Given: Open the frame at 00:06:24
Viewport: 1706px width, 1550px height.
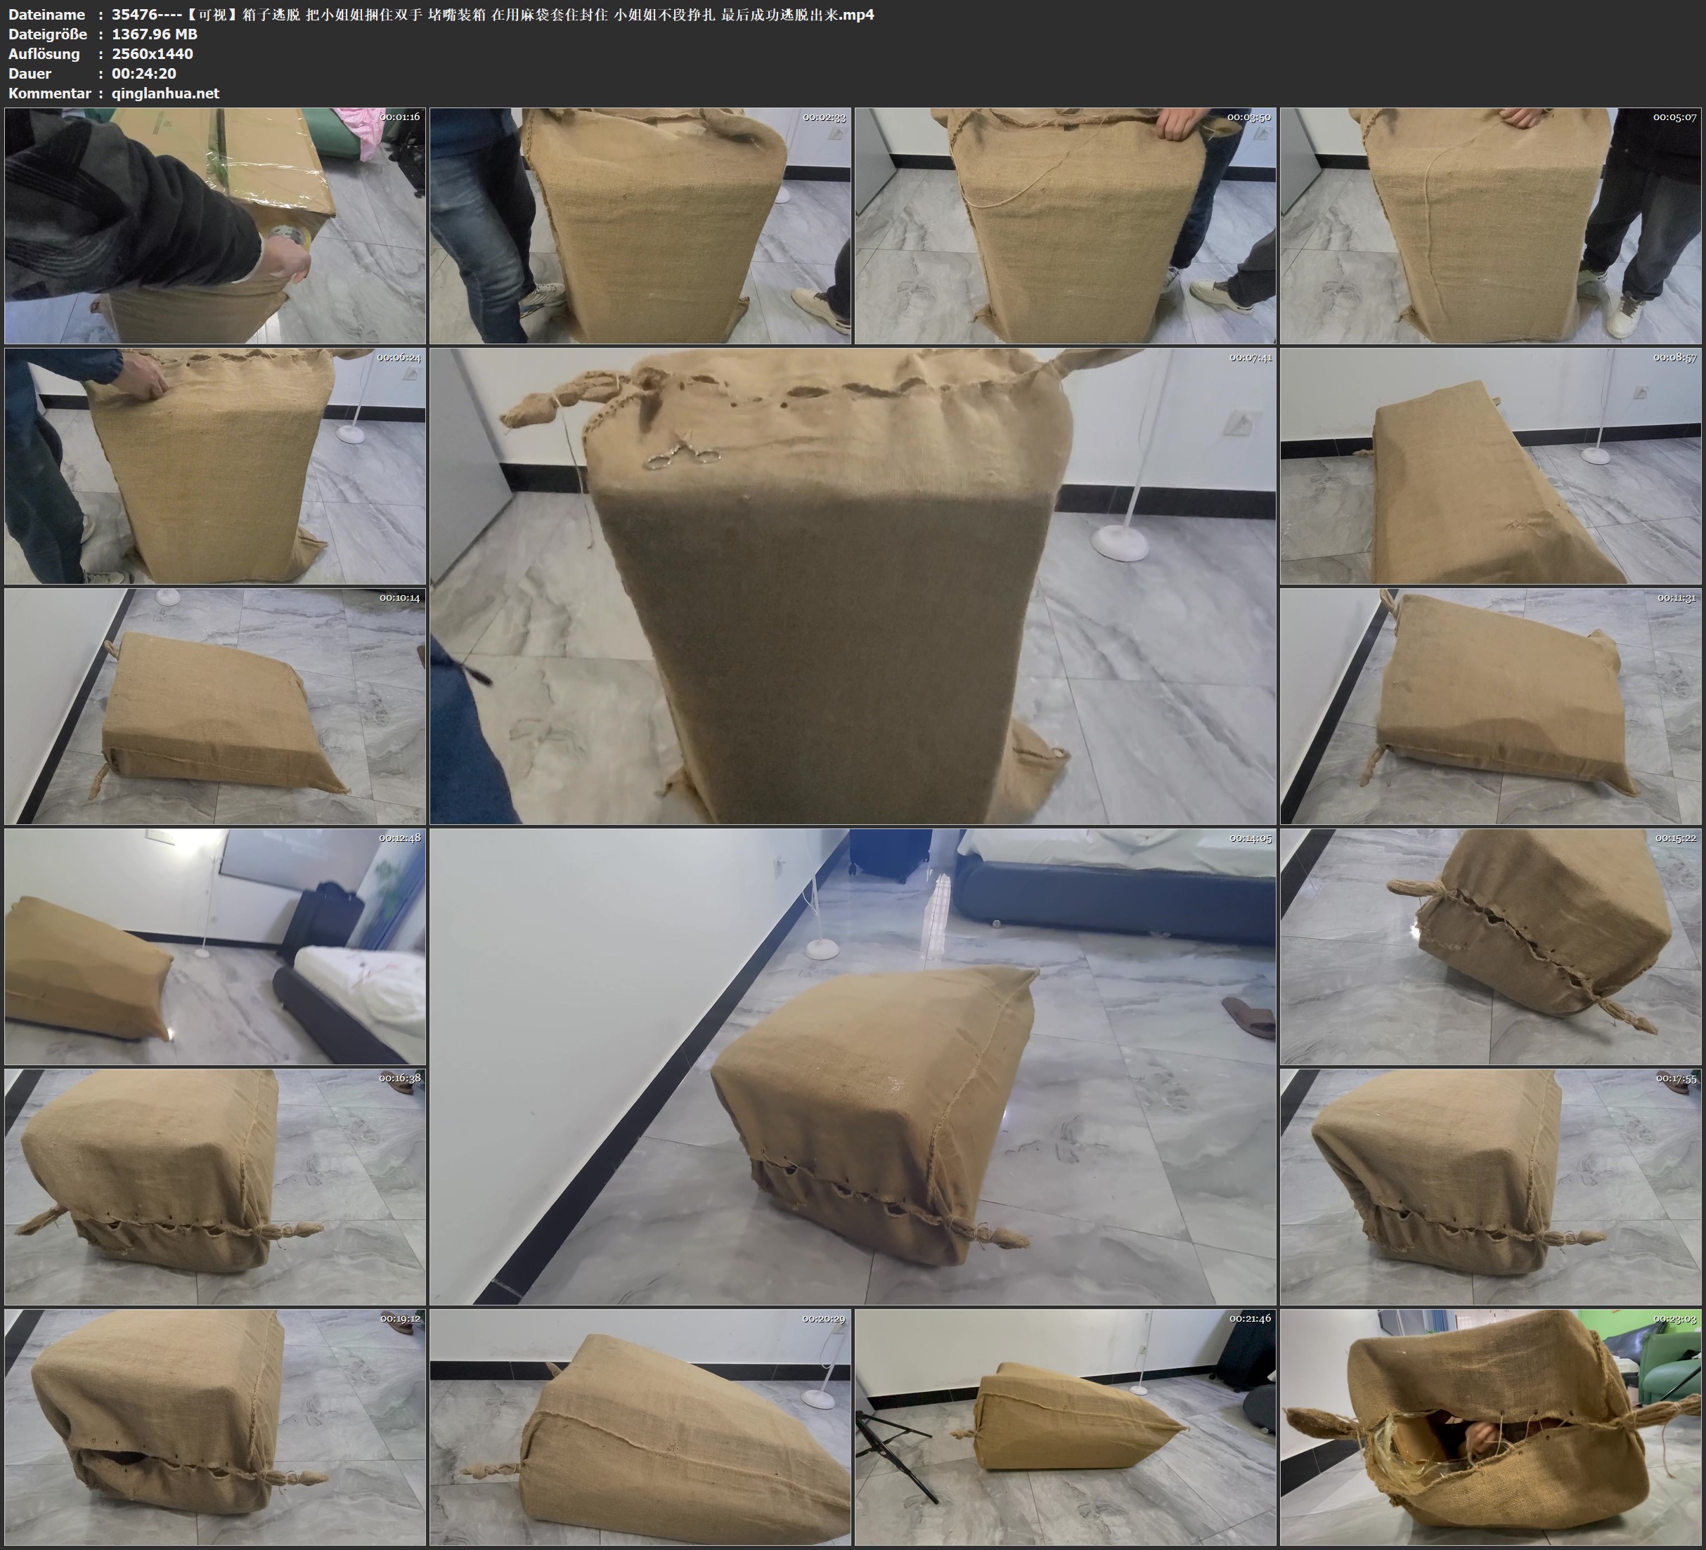Looking at the screenshot, I should tap(215, 466).
